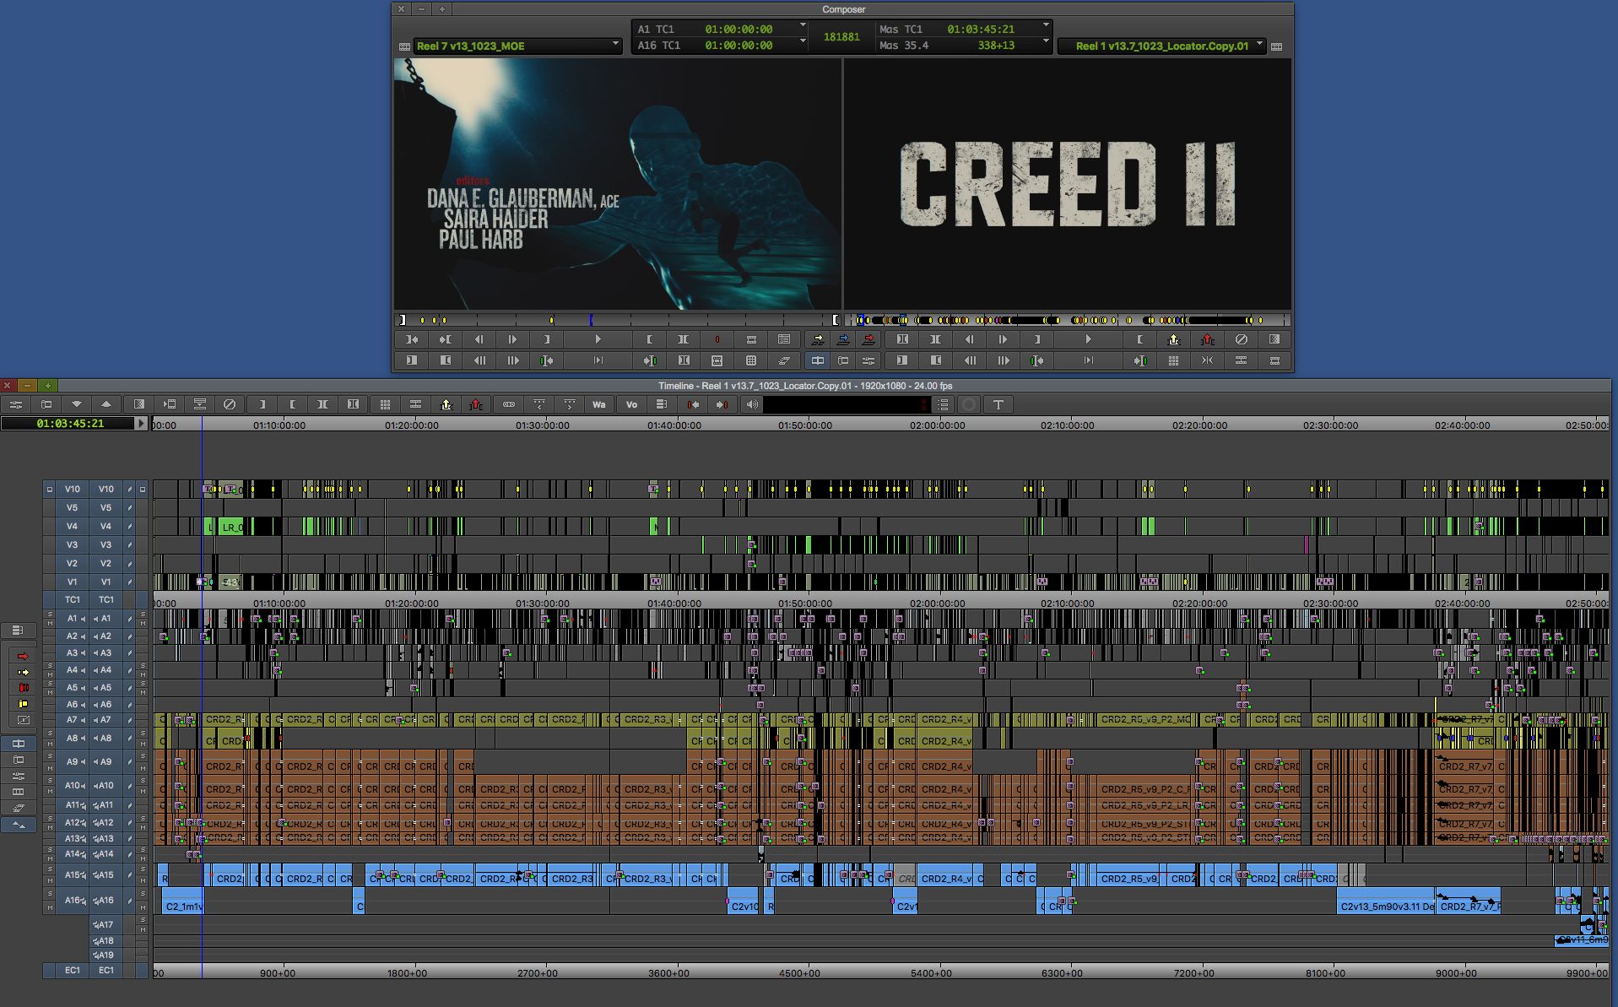The height and width of the screenshot is (1007, 1618).
Task: Click the 181881 counter in Composer
Action: 841,37
